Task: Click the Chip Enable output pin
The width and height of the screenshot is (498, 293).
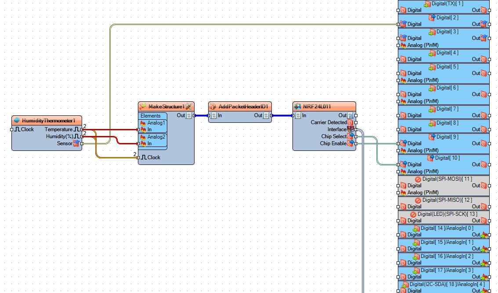Action: pyautogui.click(x=356, y=143)
